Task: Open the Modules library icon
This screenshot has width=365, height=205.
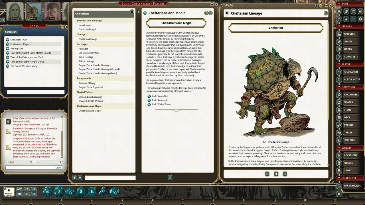Action: (339, 34)
